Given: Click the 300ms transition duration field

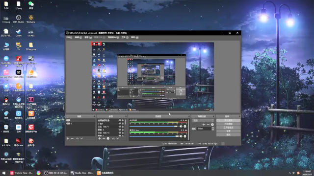Looking at the screenshot, I should coord(204,129).
